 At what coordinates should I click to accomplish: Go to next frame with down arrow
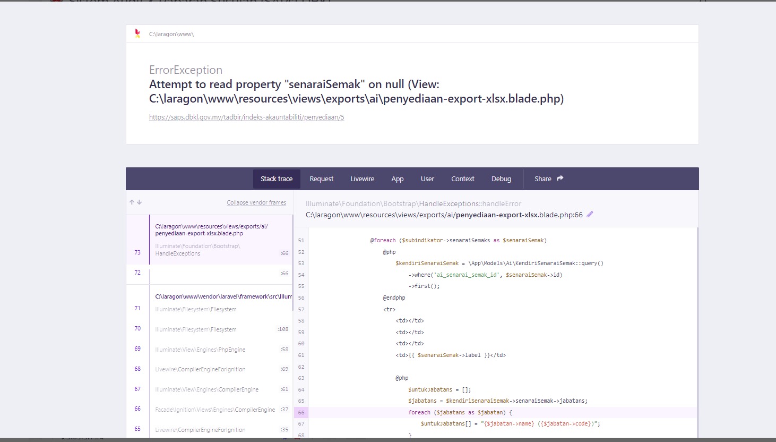140,202
